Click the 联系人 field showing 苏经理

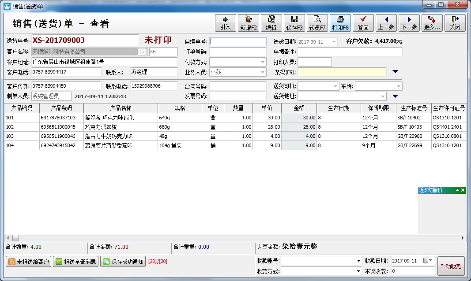pyautogui.click(x=154, y=72)
